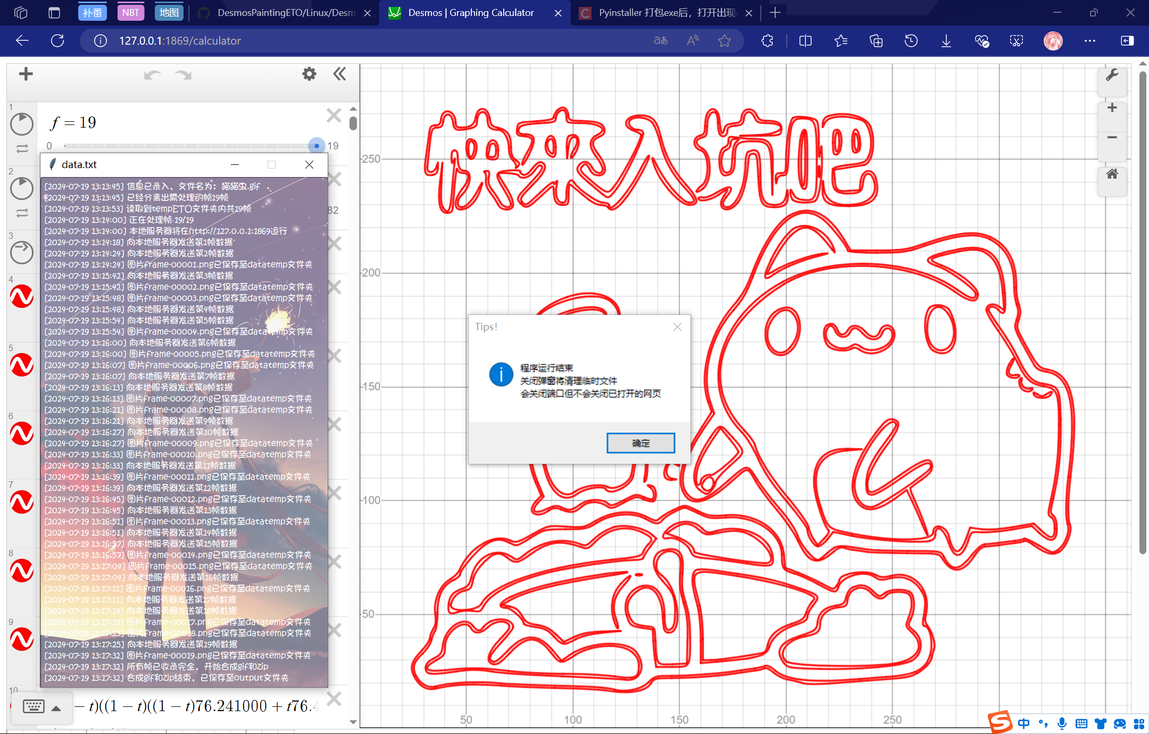
Task: Click the 确定 button in Tips dialog
Action: pos(640,443)
